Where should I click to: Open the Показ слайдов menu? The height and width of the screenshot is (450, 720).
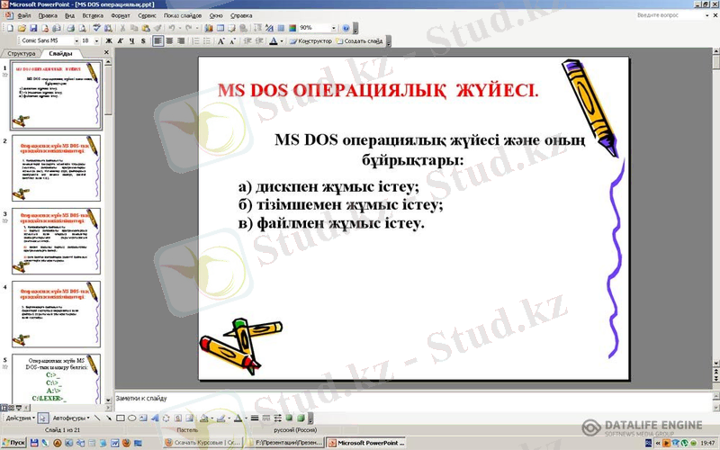(183, 15)
